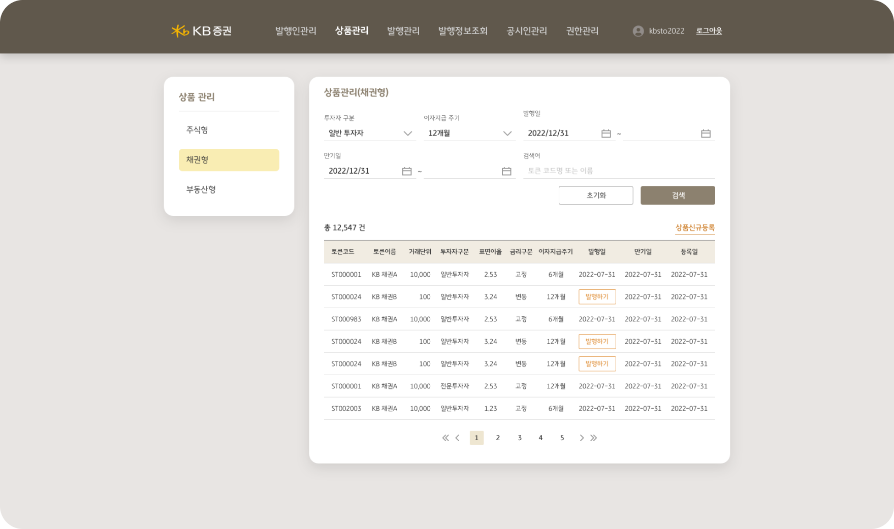Expand the 투자자 구분 dropdown
Image resolution: width=894 pixels, height=529 pixels.
(370, 133)
